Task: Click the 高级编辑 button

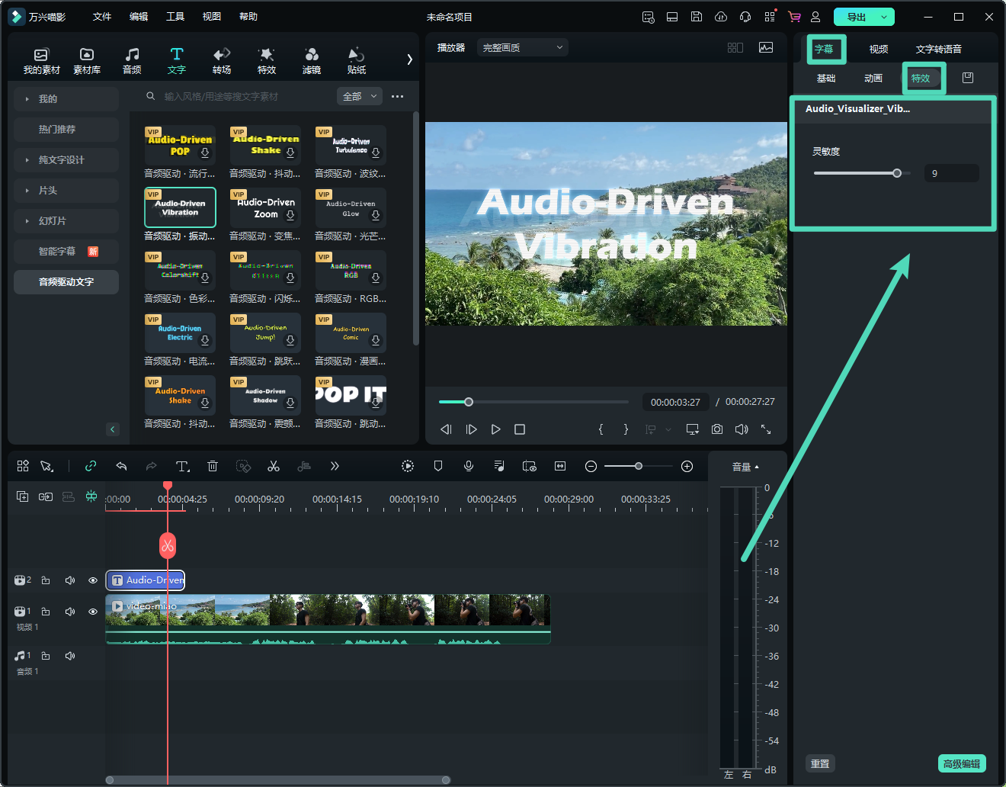Action: [961, 763]
